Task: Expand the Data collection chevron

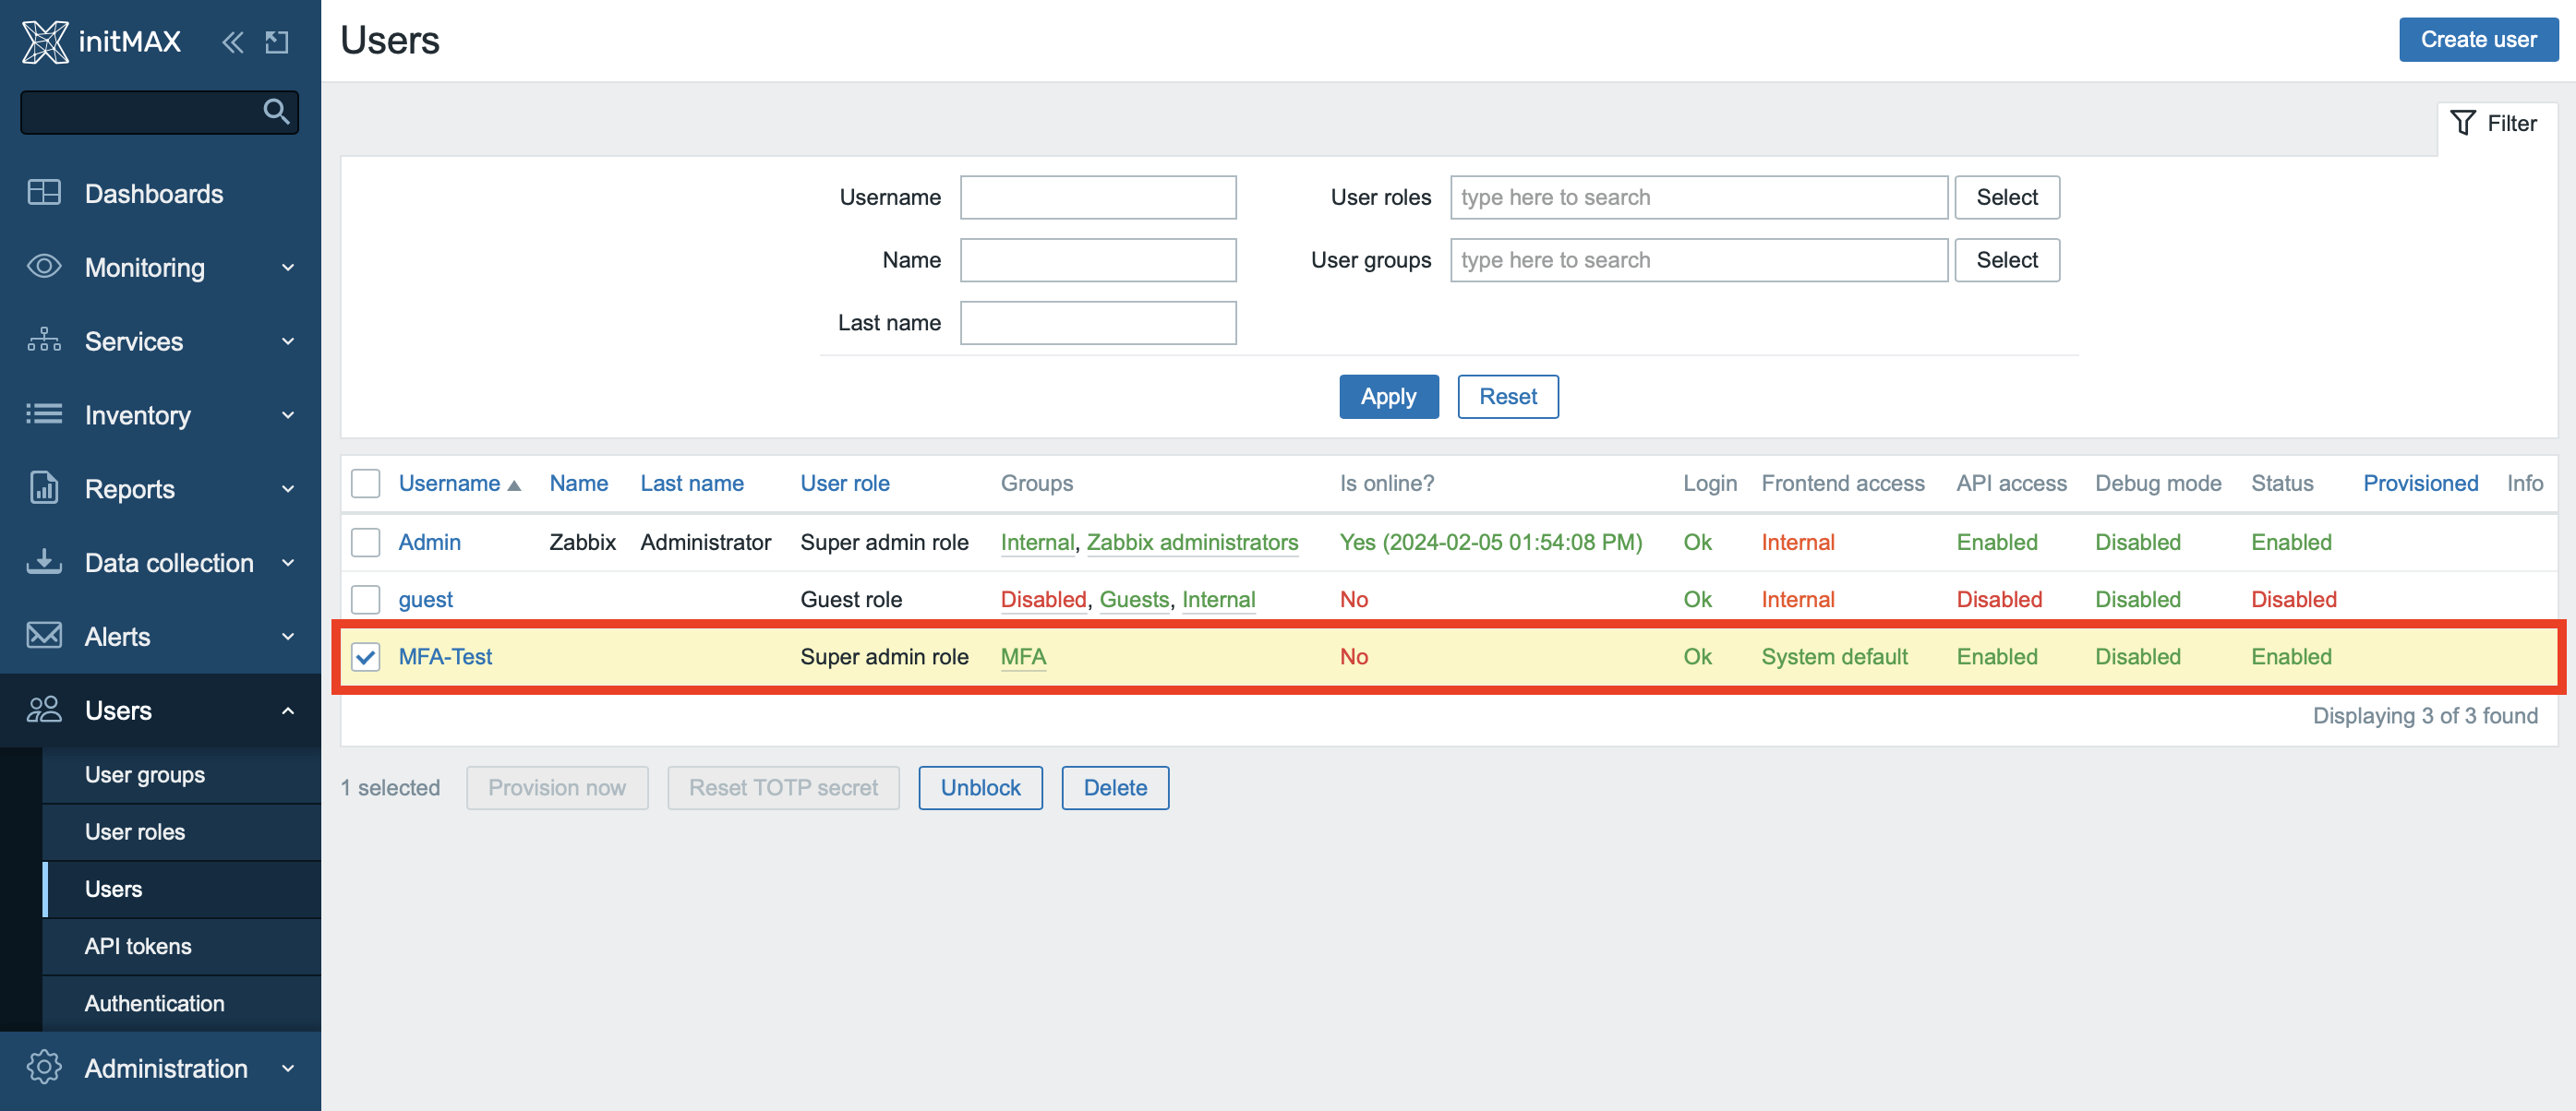Action: pos(288,563)
